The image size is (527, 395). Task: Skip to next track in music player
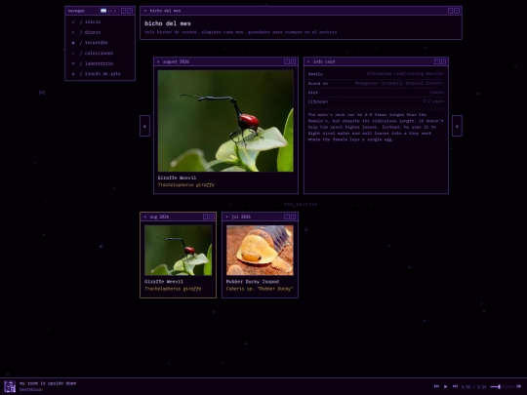click(455, 386)
